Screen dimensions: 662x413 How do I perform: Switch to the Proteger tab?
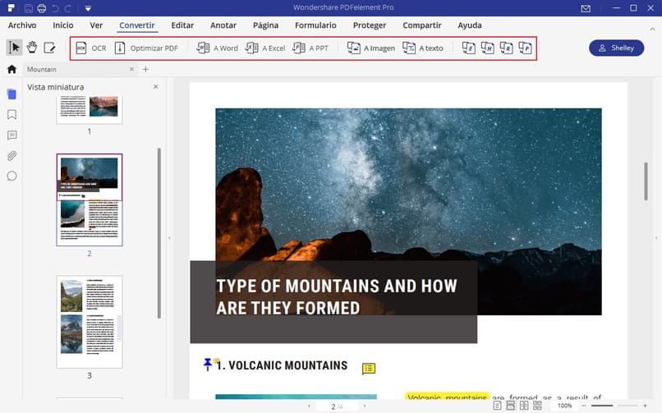pyautogui.click(x=370, y=25)
